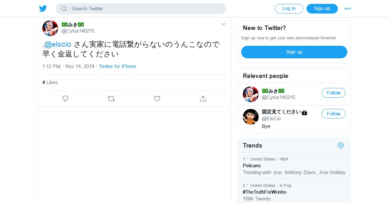
Task: Open the #TheTruthForWonho trend
Action: pyautogui.click(x=264, y=192)
